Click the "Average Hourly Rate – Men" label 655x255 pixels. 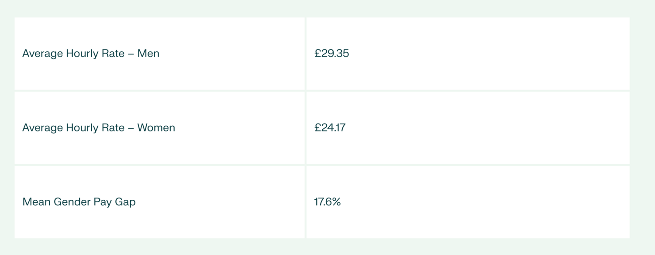91,54
